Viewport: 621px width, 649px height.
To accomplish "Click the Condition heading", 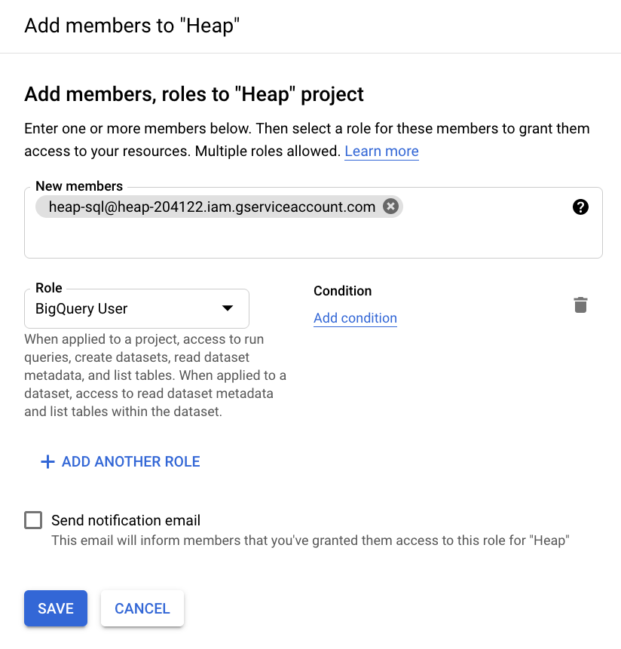I will (x=343, y=291).
